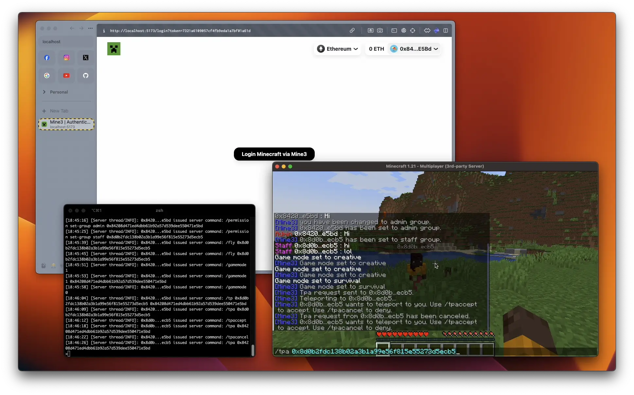Click the terminal window scrollbar thumb

click(x=253, y=350)
